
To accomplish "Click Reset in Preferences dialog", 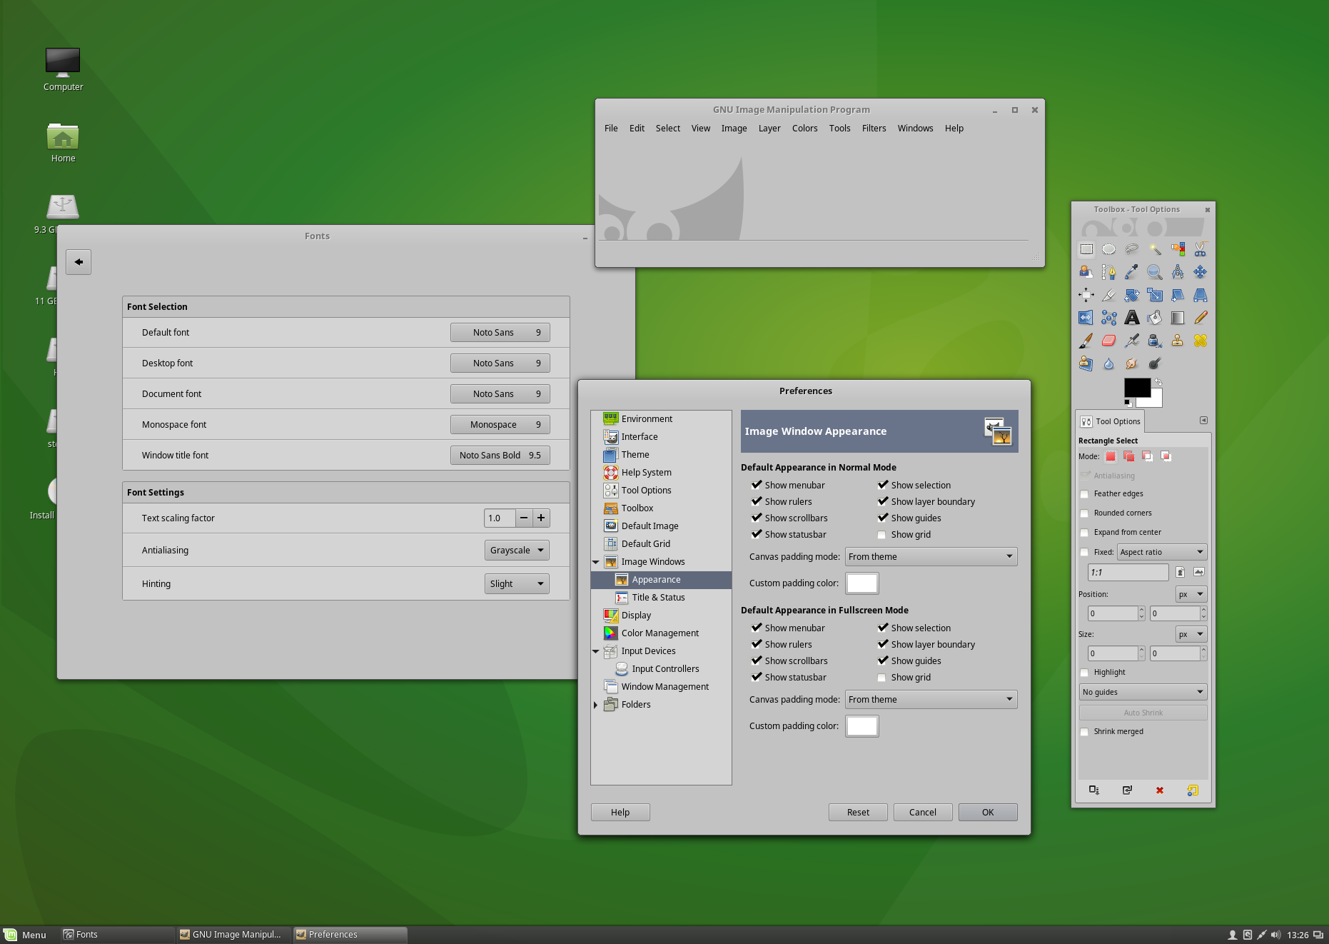I will point(858,813).
